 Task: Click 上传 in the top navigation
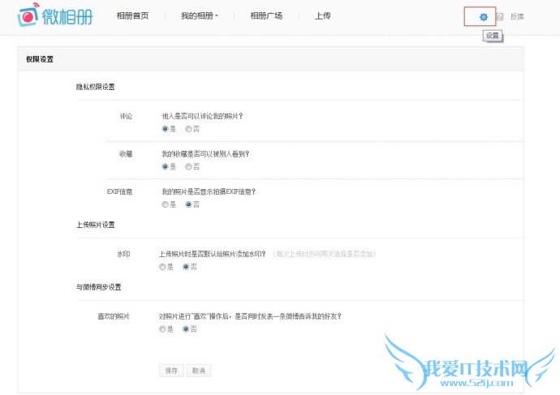322,15
